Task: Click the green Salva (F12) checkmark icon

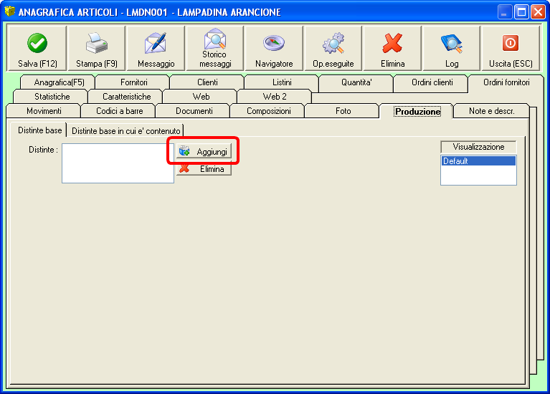Action: point(37,44)
